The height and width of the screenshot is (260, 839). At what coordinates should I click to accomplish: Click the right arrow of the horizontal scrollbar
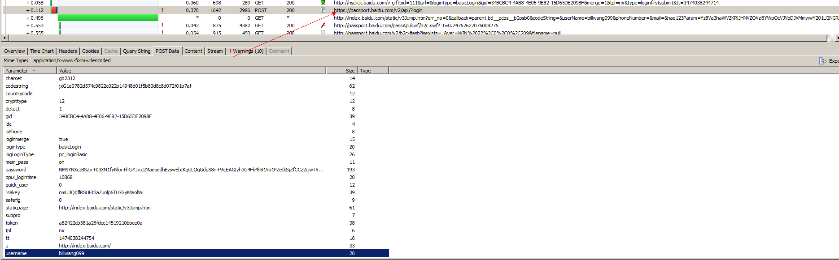coord(835,38)
